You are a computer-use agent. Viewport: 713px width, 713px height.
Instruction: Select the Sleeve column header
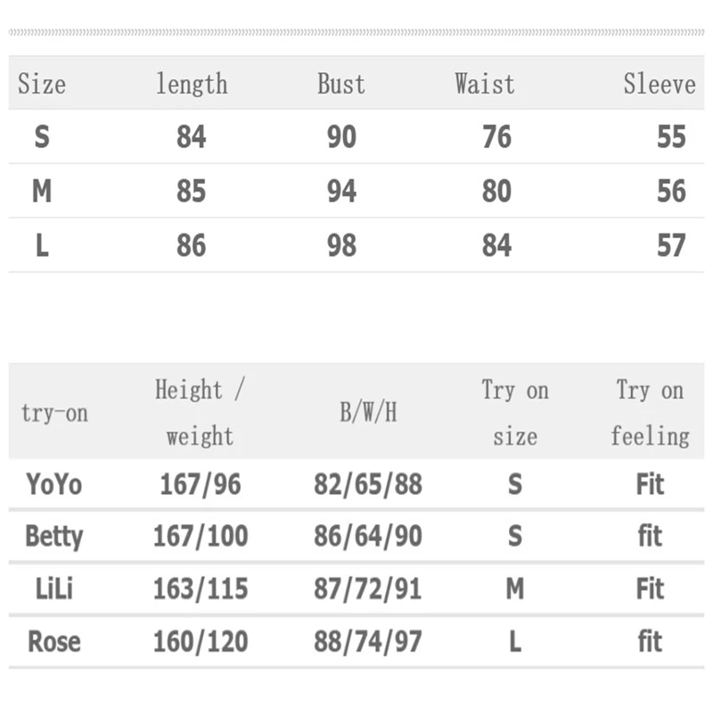pyautogui.click(x=659, y=85)
